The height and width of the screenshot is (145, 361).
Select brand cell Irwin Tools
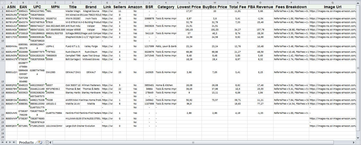(91, 19)
